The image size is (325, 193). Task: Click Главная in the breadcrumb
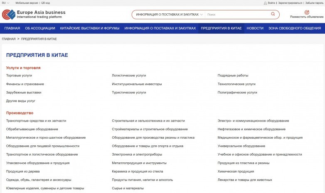coord(9,39)
